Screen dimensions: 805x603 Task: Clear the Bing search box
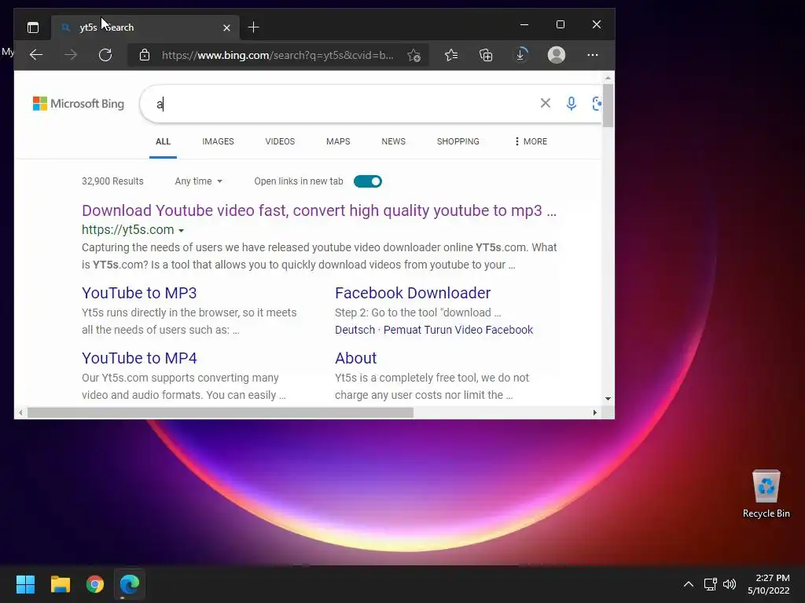tap(546, 103)
